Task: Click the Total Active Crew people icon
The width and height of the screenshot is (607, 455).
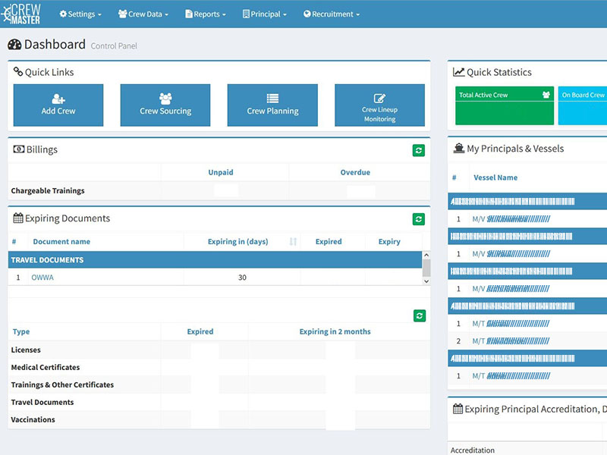Action: coord(546,95)
